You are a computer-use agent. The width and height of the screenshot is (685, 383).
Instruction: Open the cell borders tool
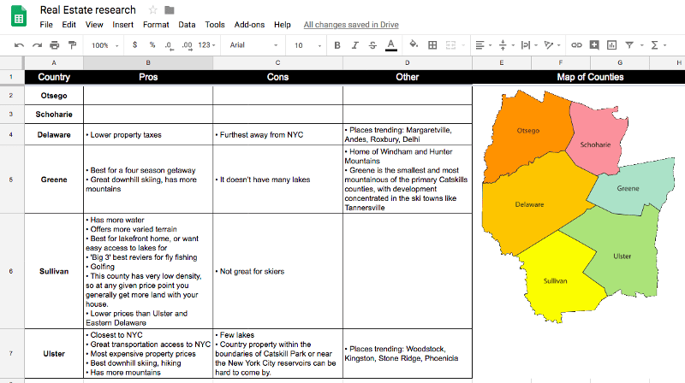432,45
